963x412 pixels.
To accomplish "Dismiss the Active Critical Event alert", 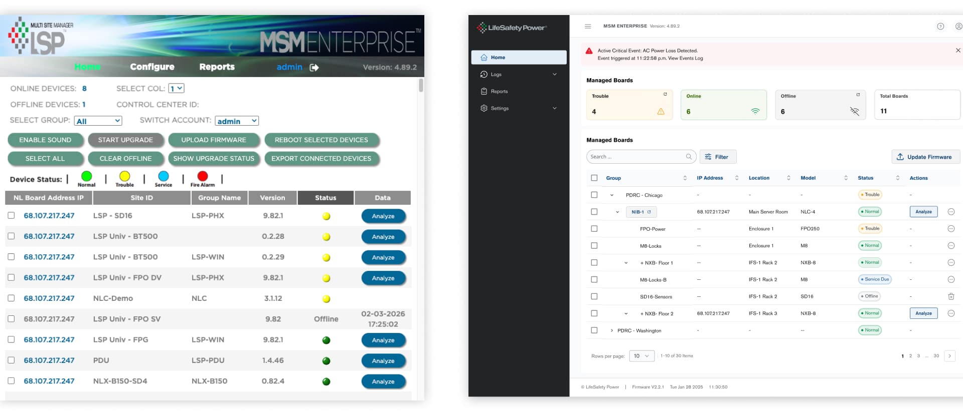I will click(x=958, y=51).
